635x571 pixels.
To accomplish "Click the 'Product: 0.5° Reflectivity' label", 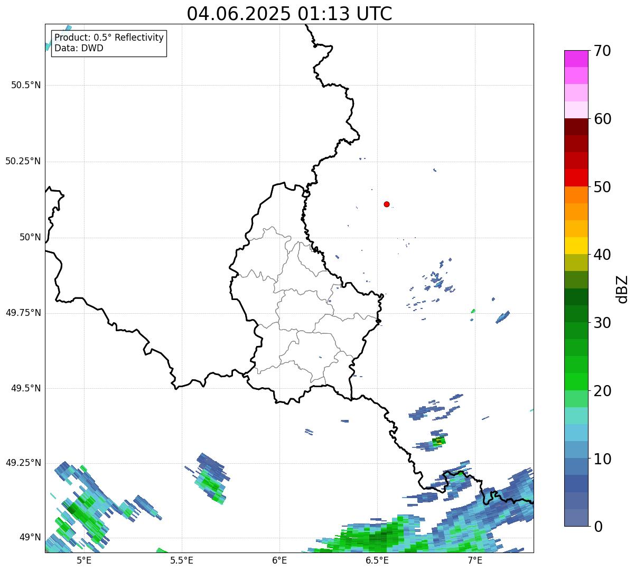I will (x=109, y=38).
